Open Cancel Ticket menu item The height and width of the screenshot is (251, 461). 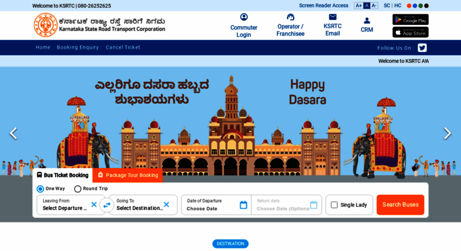pyautogui.click(x=123, y=47)
